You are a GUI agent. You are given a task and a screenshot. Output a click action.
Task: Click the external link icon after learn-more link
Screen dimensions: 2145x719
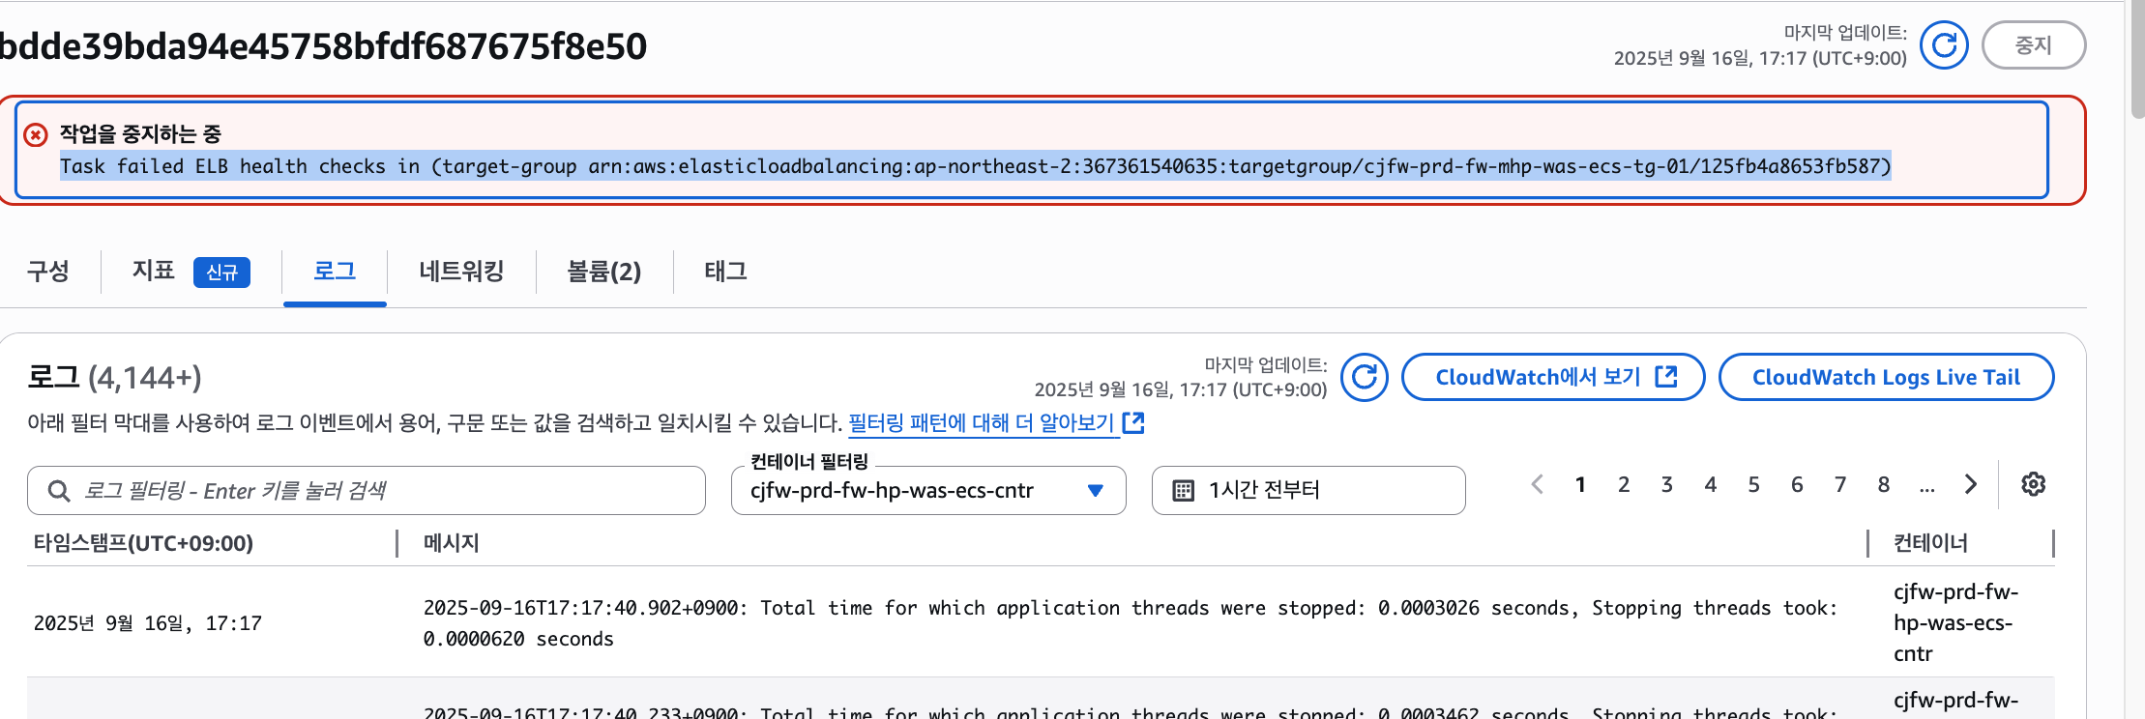pyautogui.click(x=1133, y=422)
